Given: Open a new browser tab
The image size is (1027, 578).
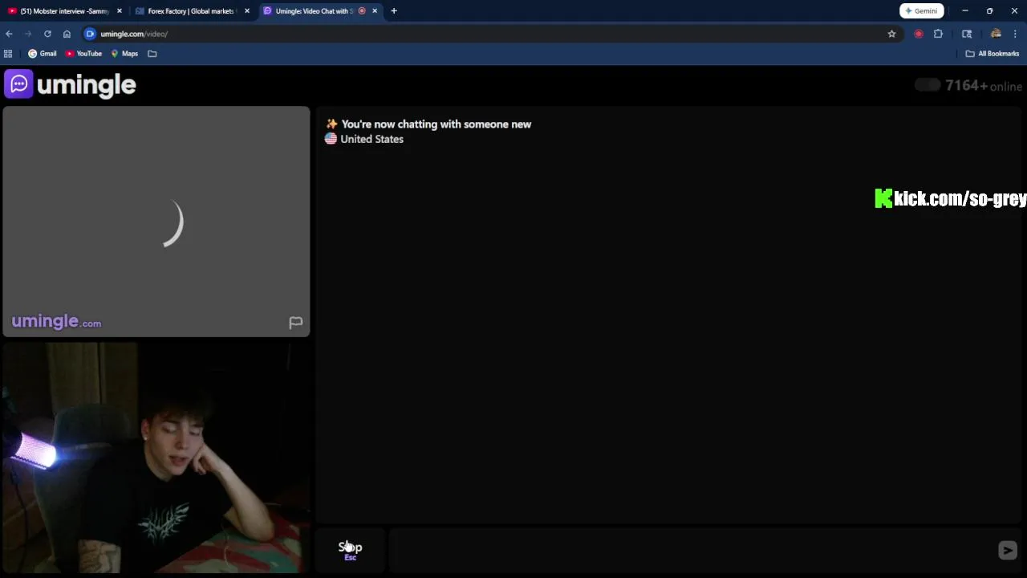Looking at the screenshot, I should point(394,11).
